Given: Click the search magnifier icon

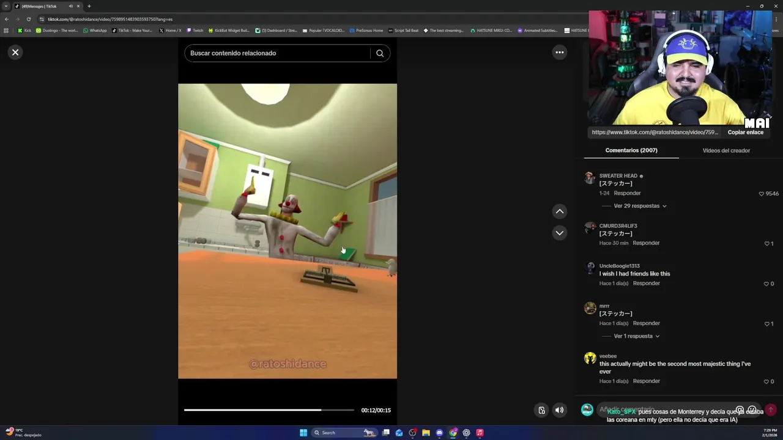Looking at the screenshot, I should 380,53.
